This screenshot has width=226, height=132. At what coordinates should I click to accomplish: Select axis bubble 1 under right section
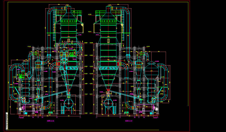click(x=96, y=117)
